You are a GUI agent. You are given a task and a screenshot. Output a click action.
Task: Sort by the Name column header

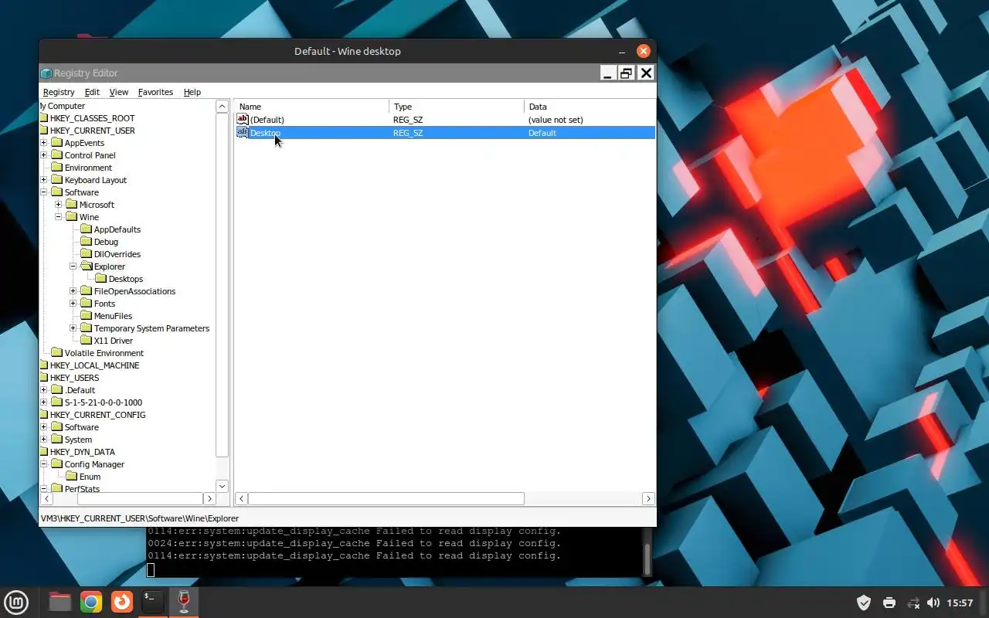[312, 107]
